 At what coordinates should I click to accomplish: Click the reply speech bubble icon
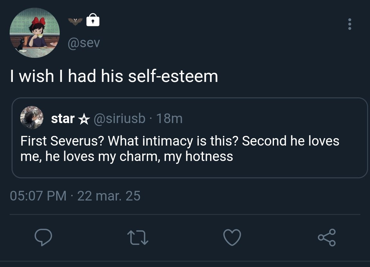pos(43,237)
